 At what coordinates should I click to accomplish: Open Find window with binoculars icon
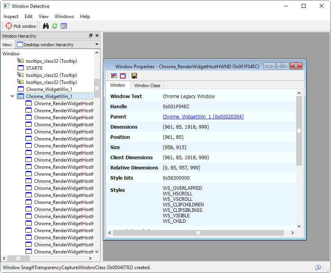[x=46, y=26]
